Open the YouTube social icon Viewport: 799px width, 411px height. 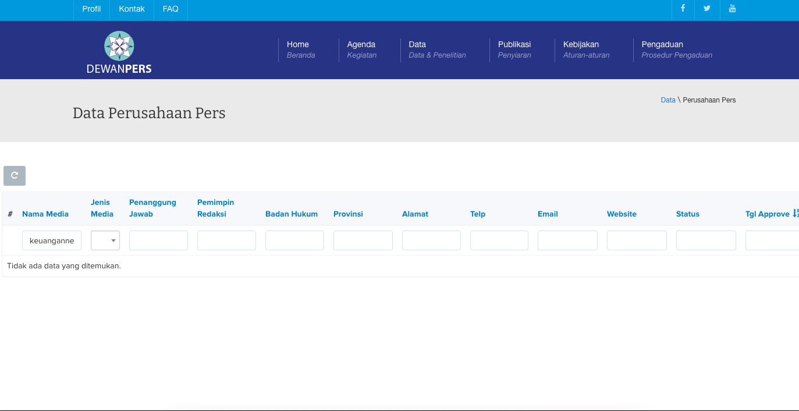coord(732,8)
